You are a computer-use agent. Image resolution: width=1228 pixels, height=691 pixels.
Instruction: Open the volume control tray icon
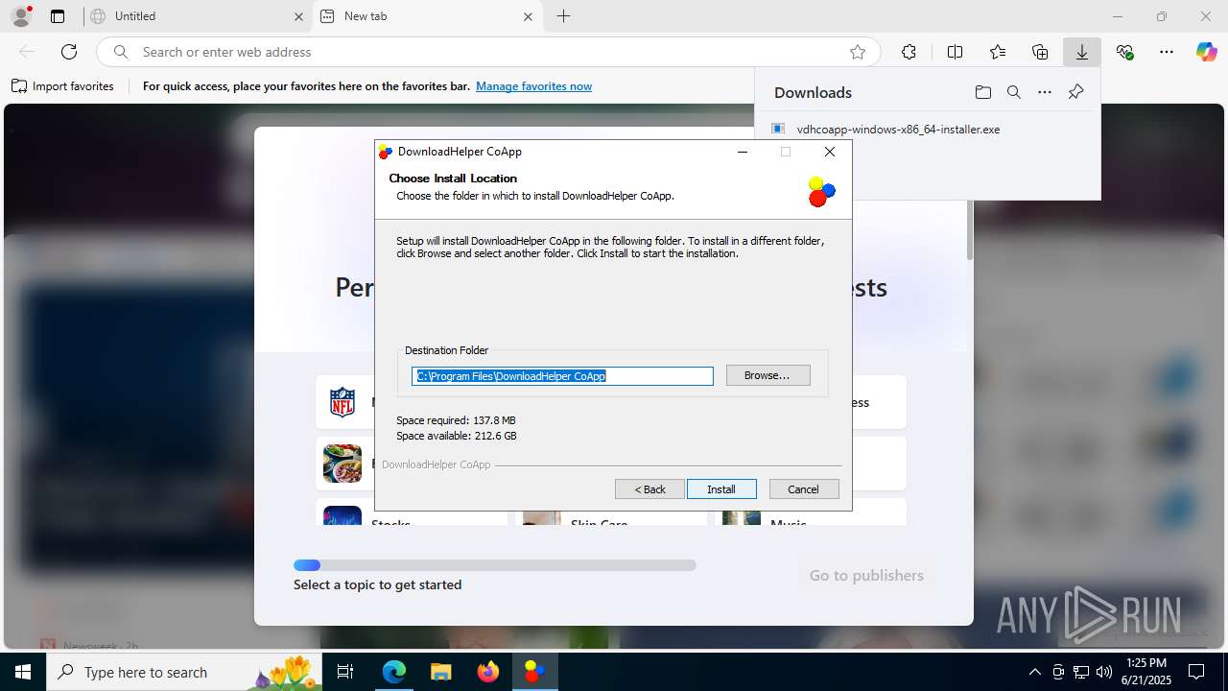1103,672
